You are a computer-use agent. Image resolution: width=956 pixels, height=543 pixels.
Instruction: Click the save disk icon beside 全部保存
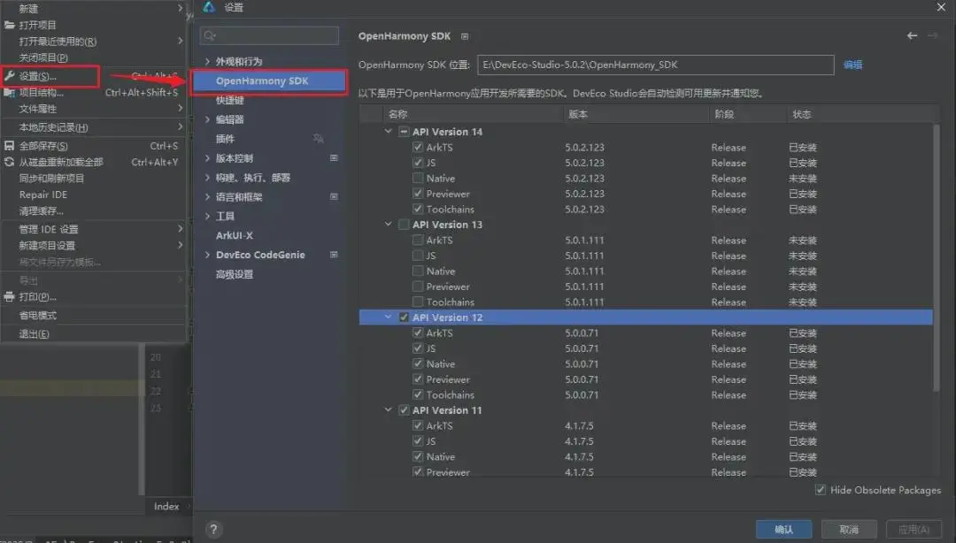9,146
